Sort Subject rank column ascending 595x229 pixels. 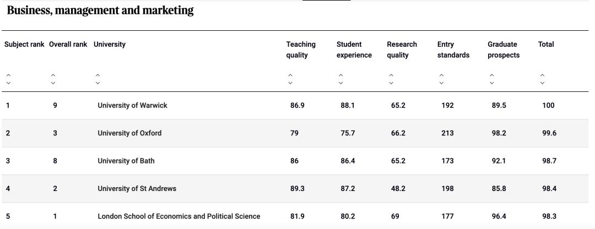click(8, 75)
